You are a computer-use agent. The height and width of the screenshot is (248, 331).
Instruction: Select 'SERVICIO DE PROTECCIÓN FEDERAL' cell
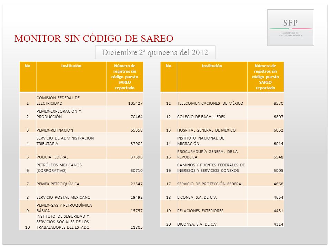coord(212,180)
